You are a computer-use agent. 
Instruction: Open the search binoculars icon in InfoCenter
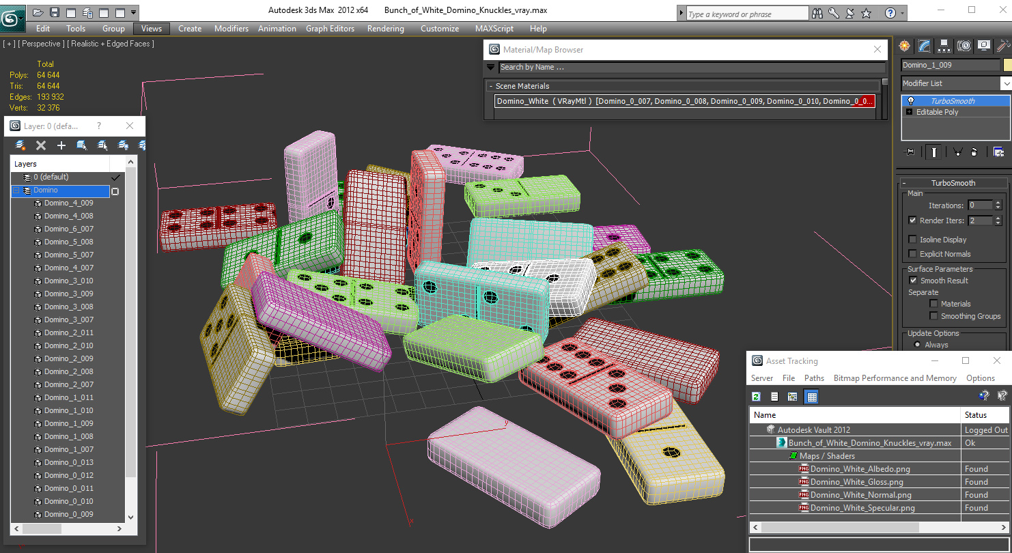pos(817,13)
